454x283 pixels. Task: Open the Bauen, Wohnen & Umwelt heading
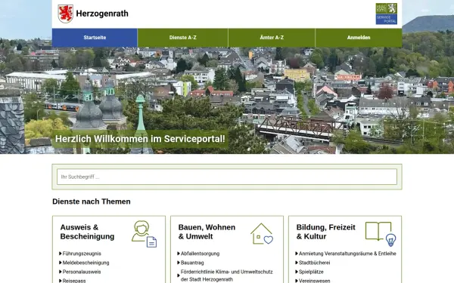click(x=207, y=232)
